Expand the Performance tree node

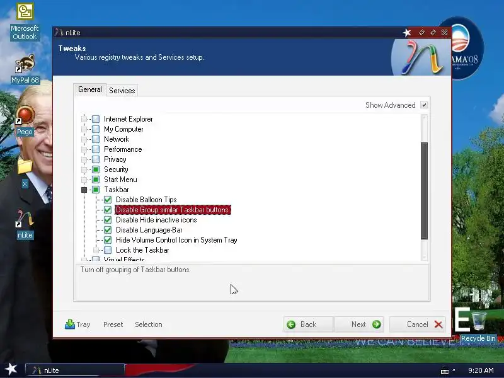coord(84,149)
